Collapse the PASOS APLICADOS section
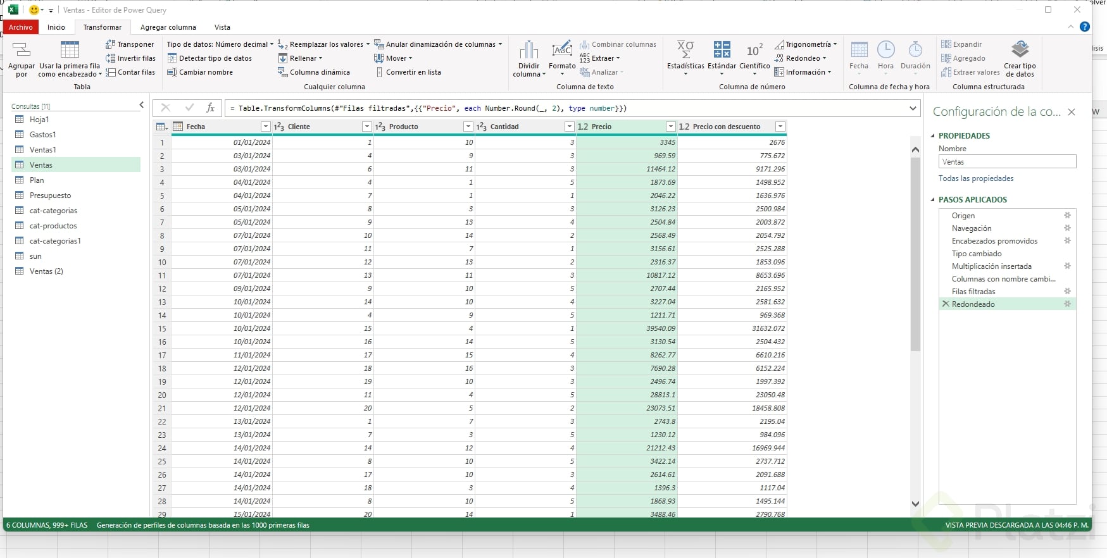Screen dimensions: 1107x558 (932, 200)
